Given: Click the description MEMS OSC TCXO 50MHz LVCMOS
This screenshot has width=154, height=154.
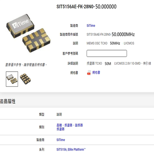Looking at the screenshot, I should pyautogui.click(x=110, y=43).
